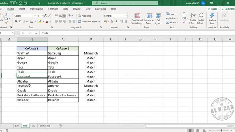Click Middle Align icon
This screenshot has height=132, width=235.
pyautogui.click(x=60, y=15)
